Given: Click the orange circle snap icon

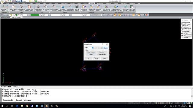Looking at the screenshot, I should pyautogui.click(x=119, y=15).
